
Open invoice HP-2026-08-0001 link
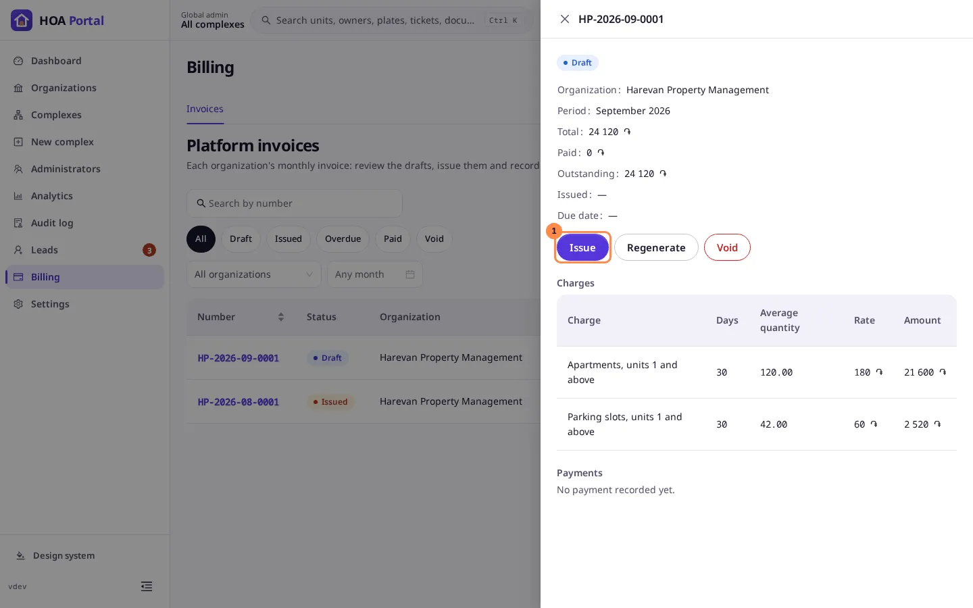tap(239, 402)
